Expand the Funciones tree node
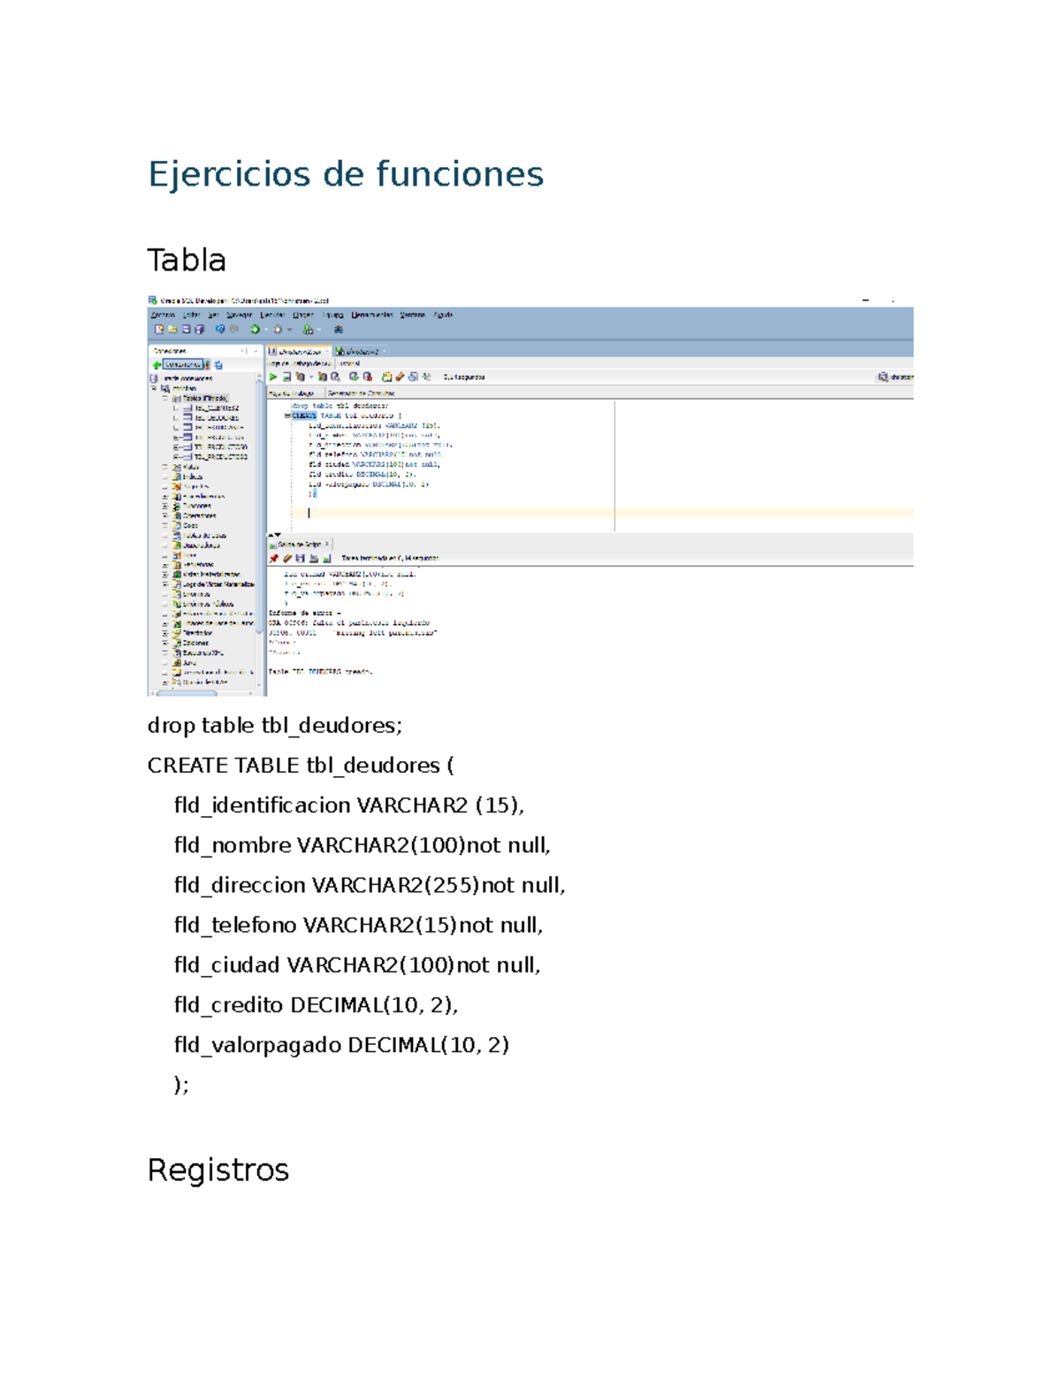 (x=164, y=505)
